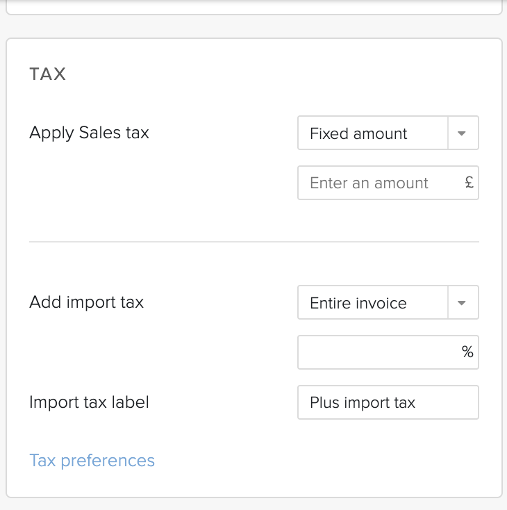Click the Add import tax label
507x510 pixels.
87,302
